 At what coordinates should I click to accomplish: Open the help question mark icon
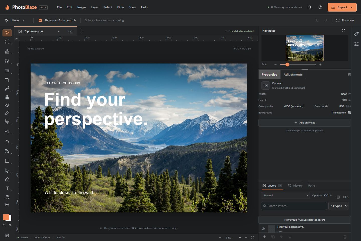pos(320,7)
